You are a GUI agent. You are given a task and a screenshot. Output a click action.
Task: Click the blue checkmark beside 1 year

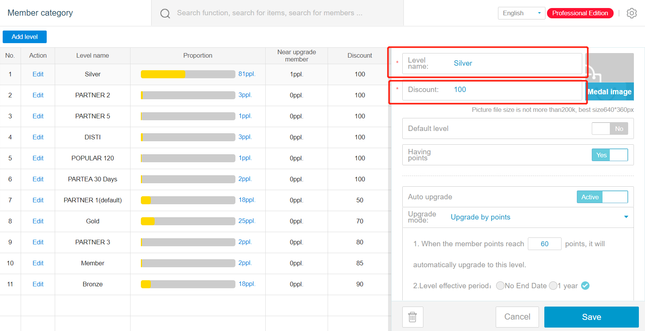pos(585,286)
